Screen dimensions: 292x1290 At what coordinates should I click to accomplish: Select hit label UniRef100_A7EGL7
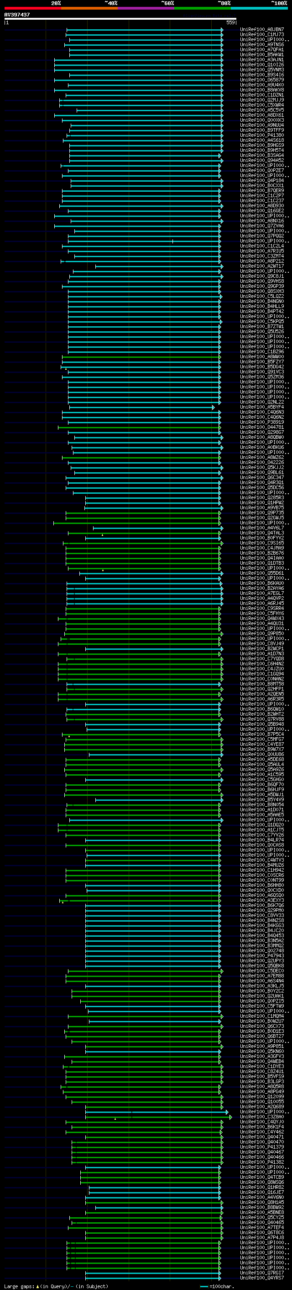[x=262, y=593]
